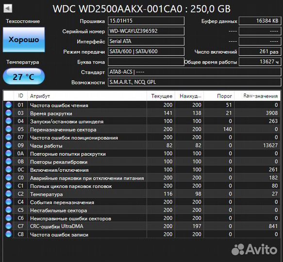This screenshot has height=262, width=283.
Task: Select the Частота ошибок позиционирования row
Action: tap(142, 137)
